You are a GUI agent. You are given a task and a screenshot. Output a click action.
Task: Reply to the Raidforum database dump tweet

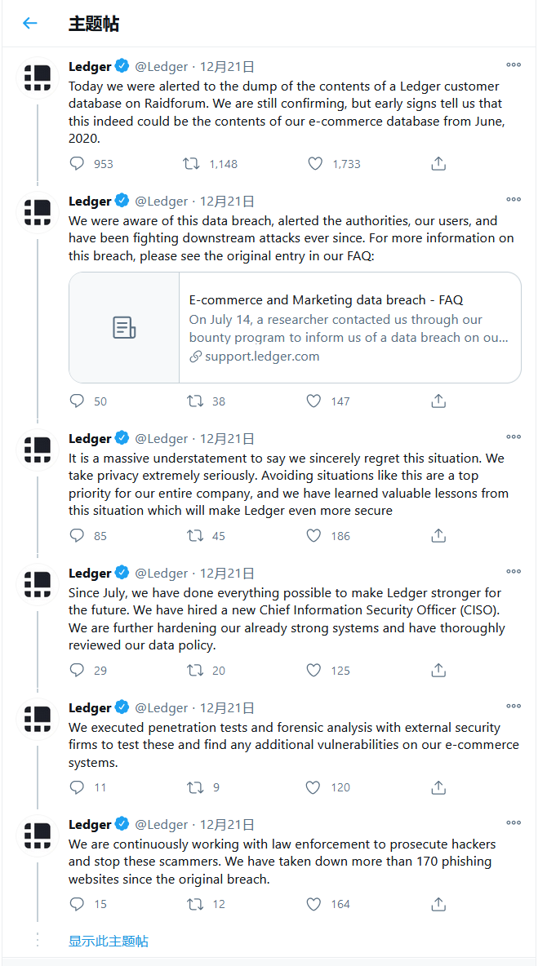point(78,164)
